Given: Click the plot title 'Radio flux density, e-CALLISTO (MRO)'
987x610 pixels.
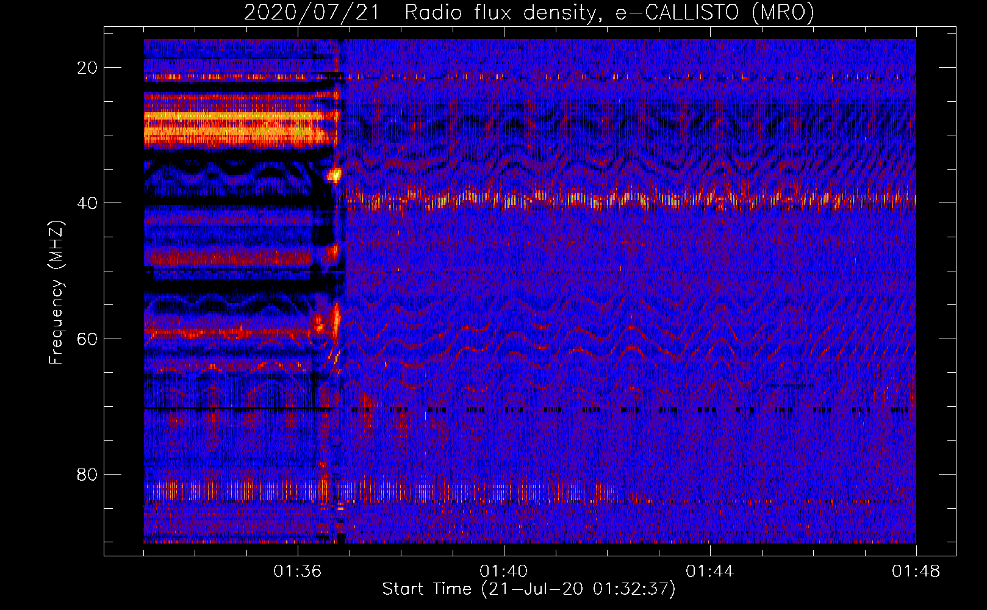Looking at the screenshot, I should click(609, 12).
